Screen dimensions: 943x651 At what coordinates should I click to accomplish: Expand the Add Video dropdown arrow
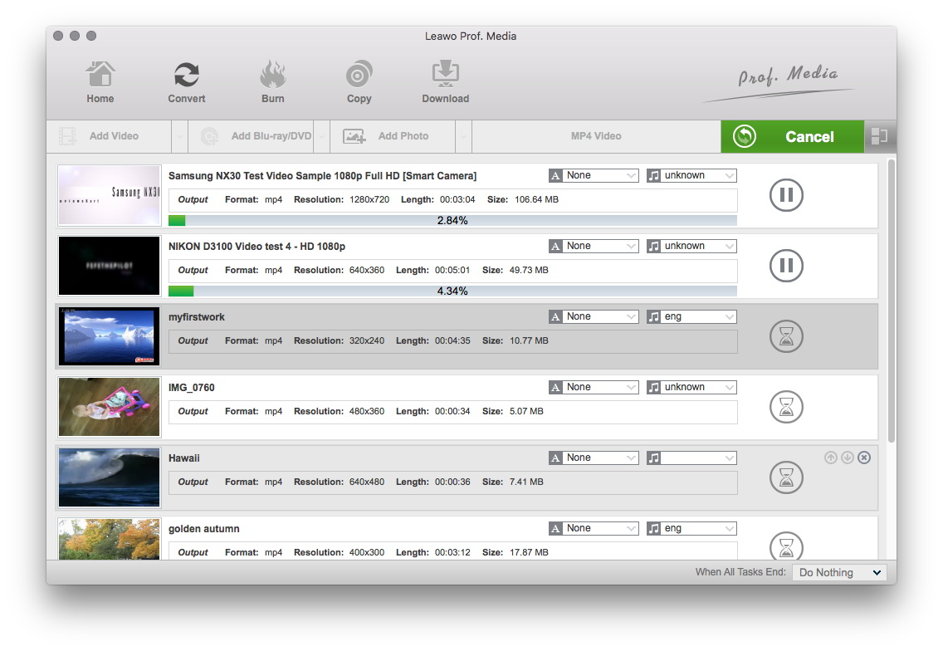(179, 137)
